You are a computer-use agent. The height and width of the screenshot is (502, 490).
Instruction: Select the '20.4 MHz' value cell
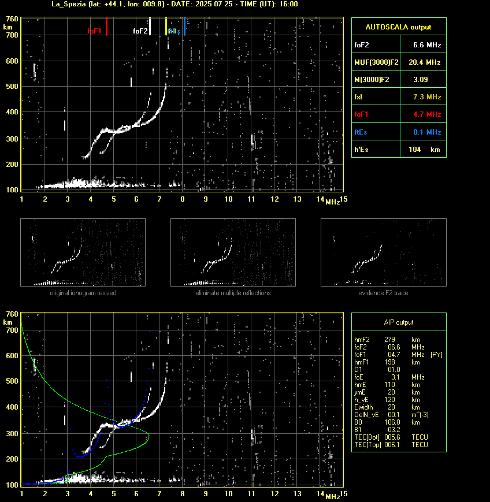(x=423, y=62)
